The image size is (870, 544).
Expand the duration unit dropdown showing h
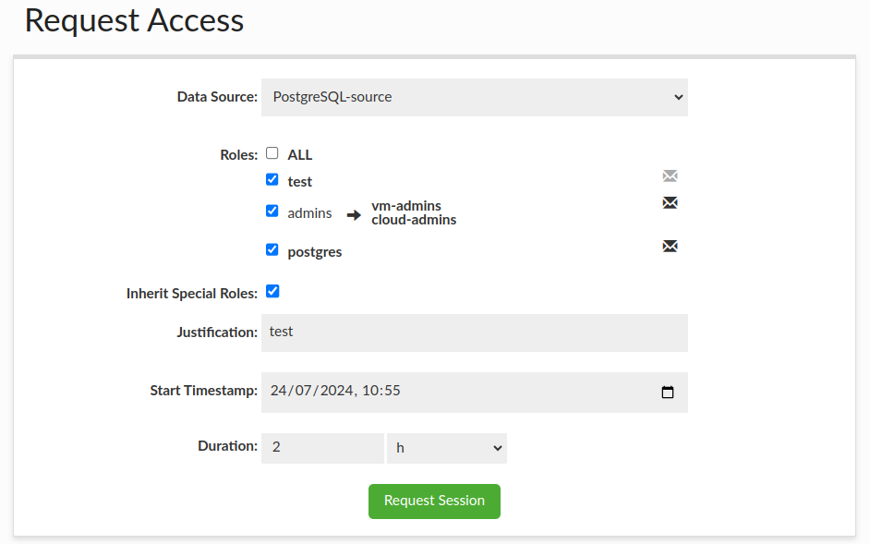click(x=447, y=448)
